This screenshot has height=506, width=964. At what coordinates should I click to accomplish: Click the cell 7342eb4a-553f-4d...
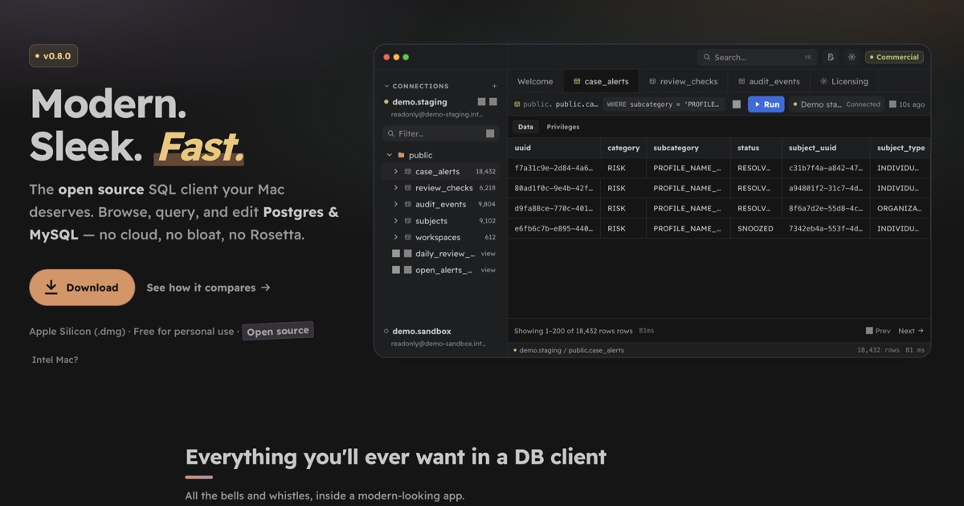point(826,228)
